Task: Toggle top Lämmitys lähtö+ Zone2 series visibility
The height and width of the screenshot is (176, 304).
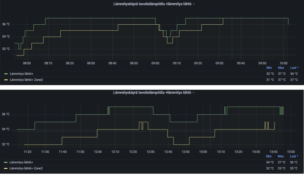Action: [26, 80]
